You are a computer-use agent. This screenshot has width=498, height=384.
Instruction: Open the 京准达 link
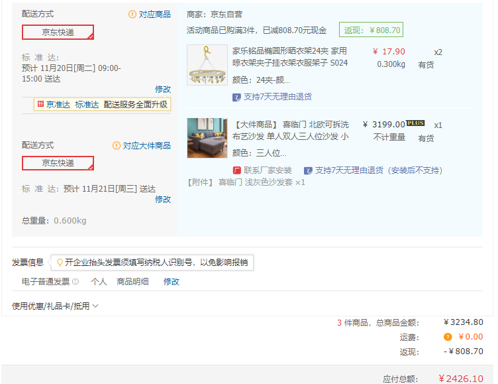(58, 104)
